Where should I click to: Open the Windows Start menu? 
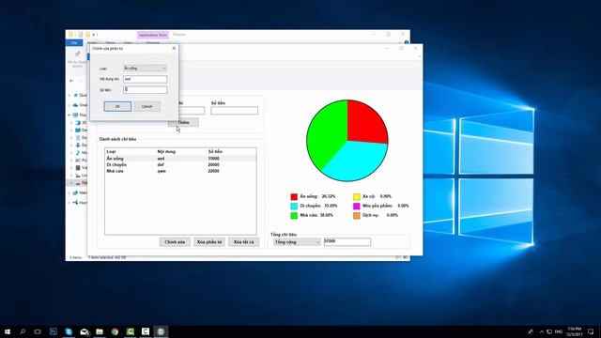coord(8,331)
